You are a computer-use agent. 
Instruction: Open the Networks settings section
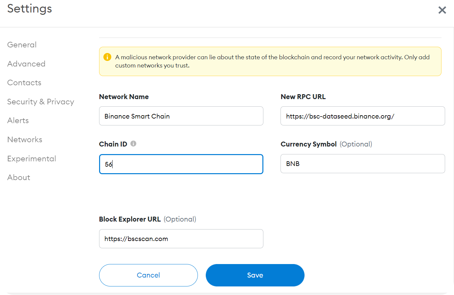[x=25, y=140]
